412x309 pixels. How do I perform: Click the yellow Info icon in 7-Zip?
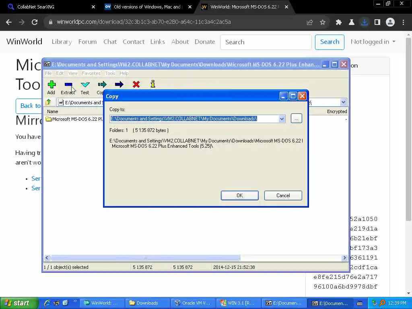[153, 84]
